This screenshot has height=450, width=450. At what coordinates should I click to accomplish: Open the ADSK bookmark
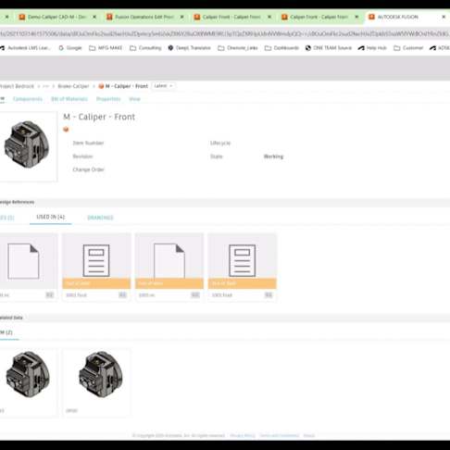(440, 48)
